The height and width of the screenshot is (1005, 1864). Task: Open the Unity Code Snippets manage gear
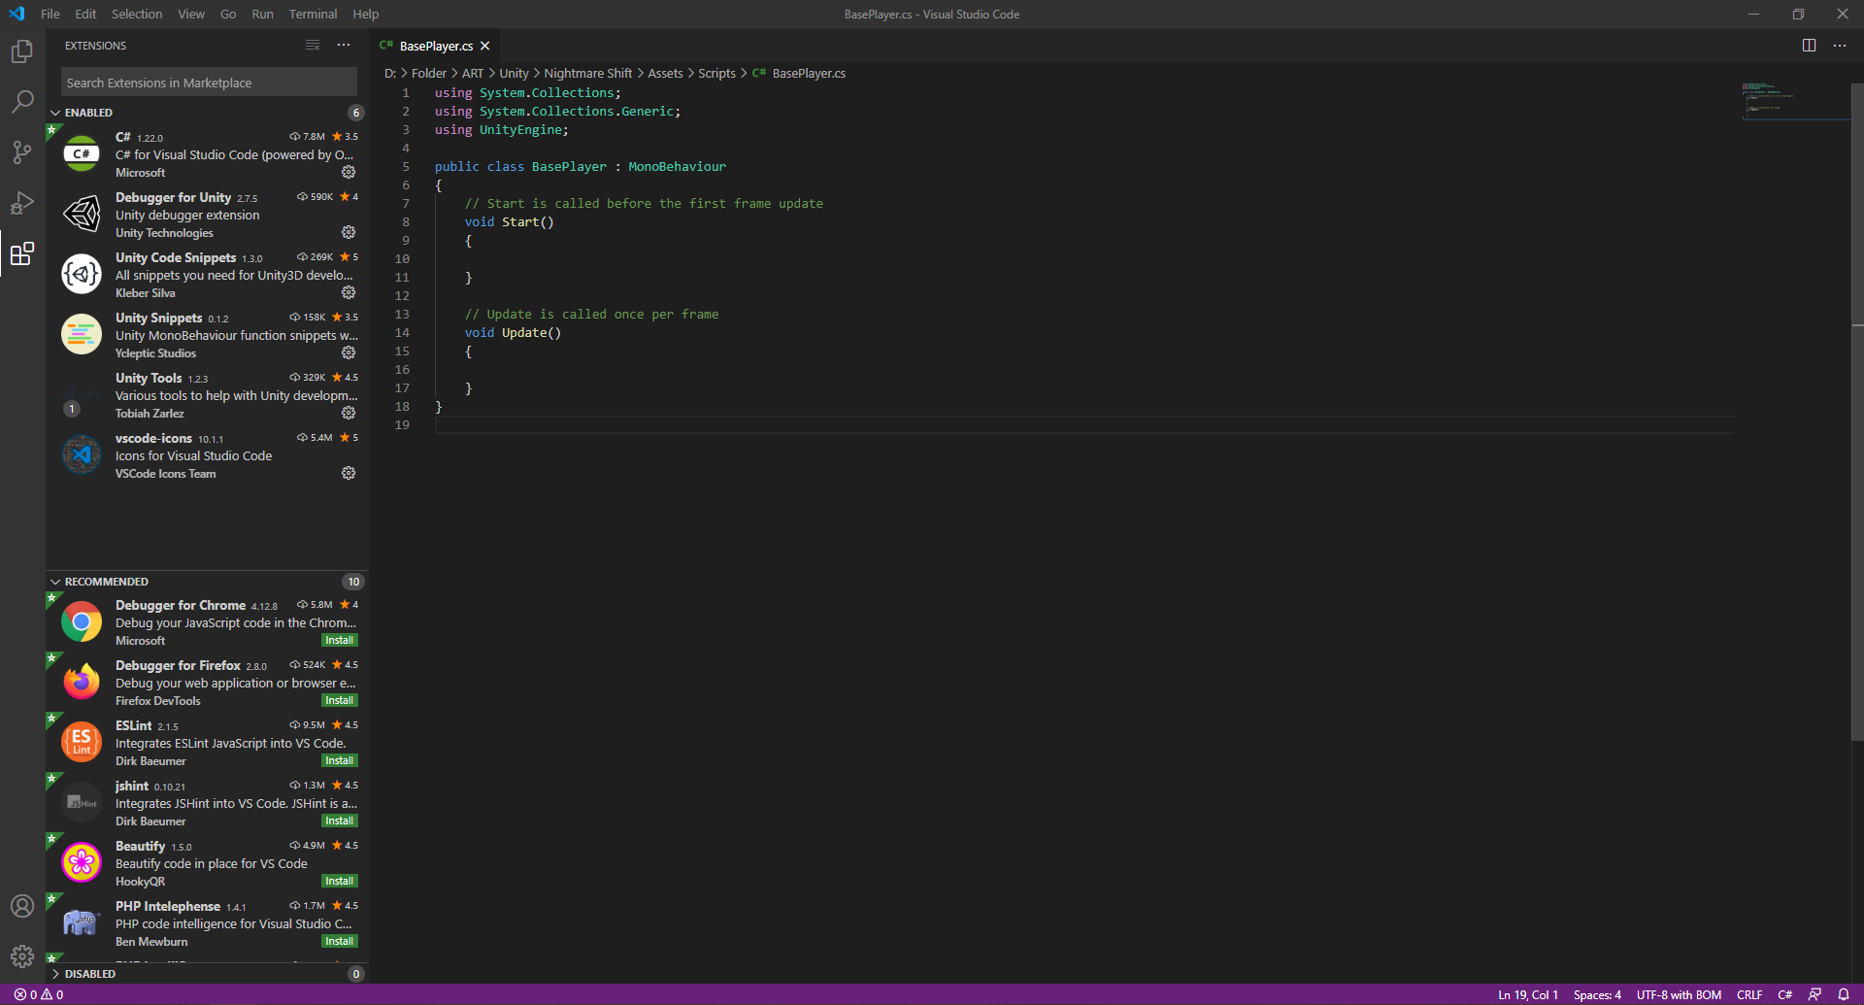[349, 292]
